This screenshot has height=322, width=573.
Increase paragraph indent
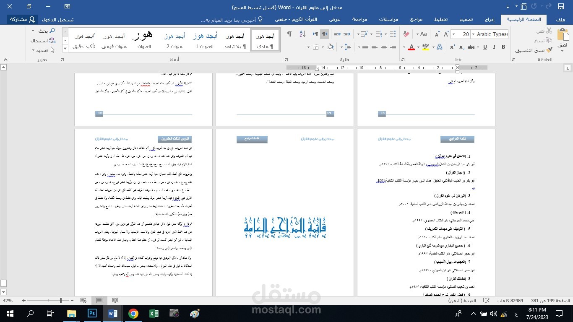(x=338, y=34)
